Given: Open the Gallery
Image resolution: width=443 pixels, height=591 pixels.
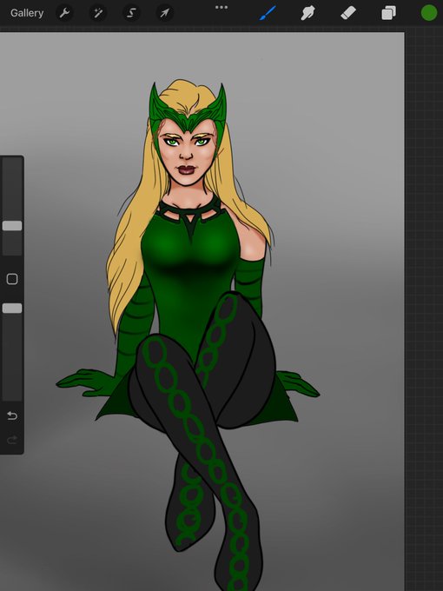Looking at the screenshot, I should (x=27, y=13).
